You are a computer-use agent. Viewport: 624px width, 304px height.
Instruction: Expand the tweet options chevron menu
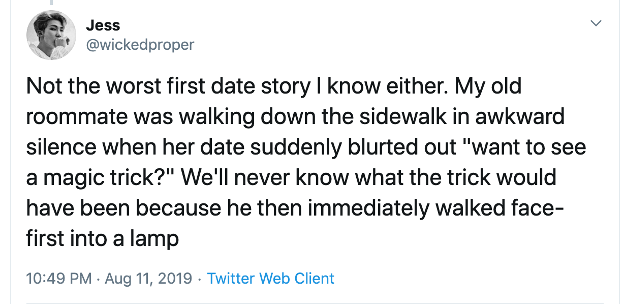(596, 24)
